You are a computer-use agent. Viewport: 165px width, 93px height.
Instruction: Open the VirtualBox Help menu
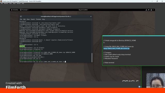[23, 3]
